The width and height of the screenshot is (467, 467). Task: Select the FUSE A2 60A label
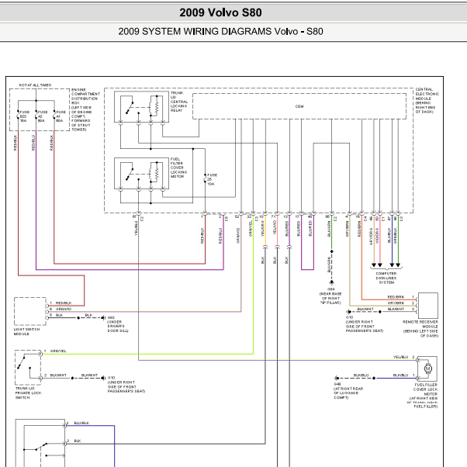(43, 116)
